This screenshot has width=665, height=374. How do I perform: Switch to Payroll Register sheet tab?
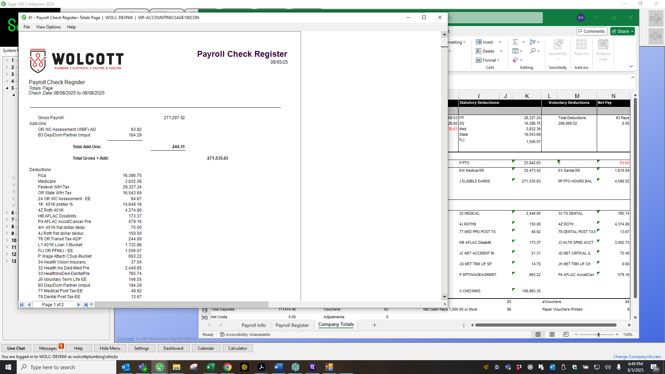tap(292, 325)
